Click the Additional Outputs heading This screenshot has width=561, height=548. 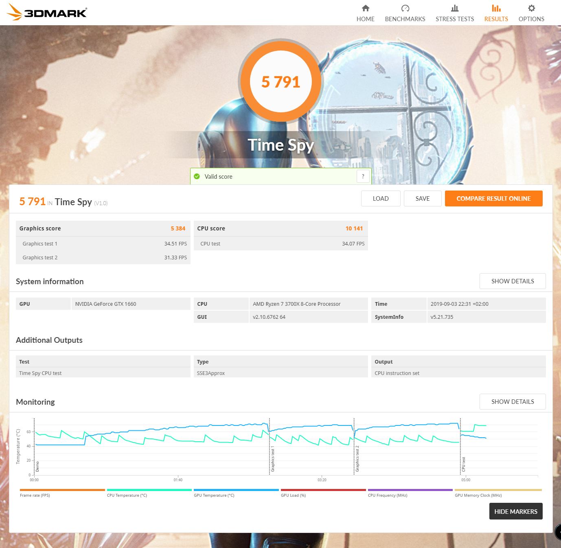click(49, 340)
